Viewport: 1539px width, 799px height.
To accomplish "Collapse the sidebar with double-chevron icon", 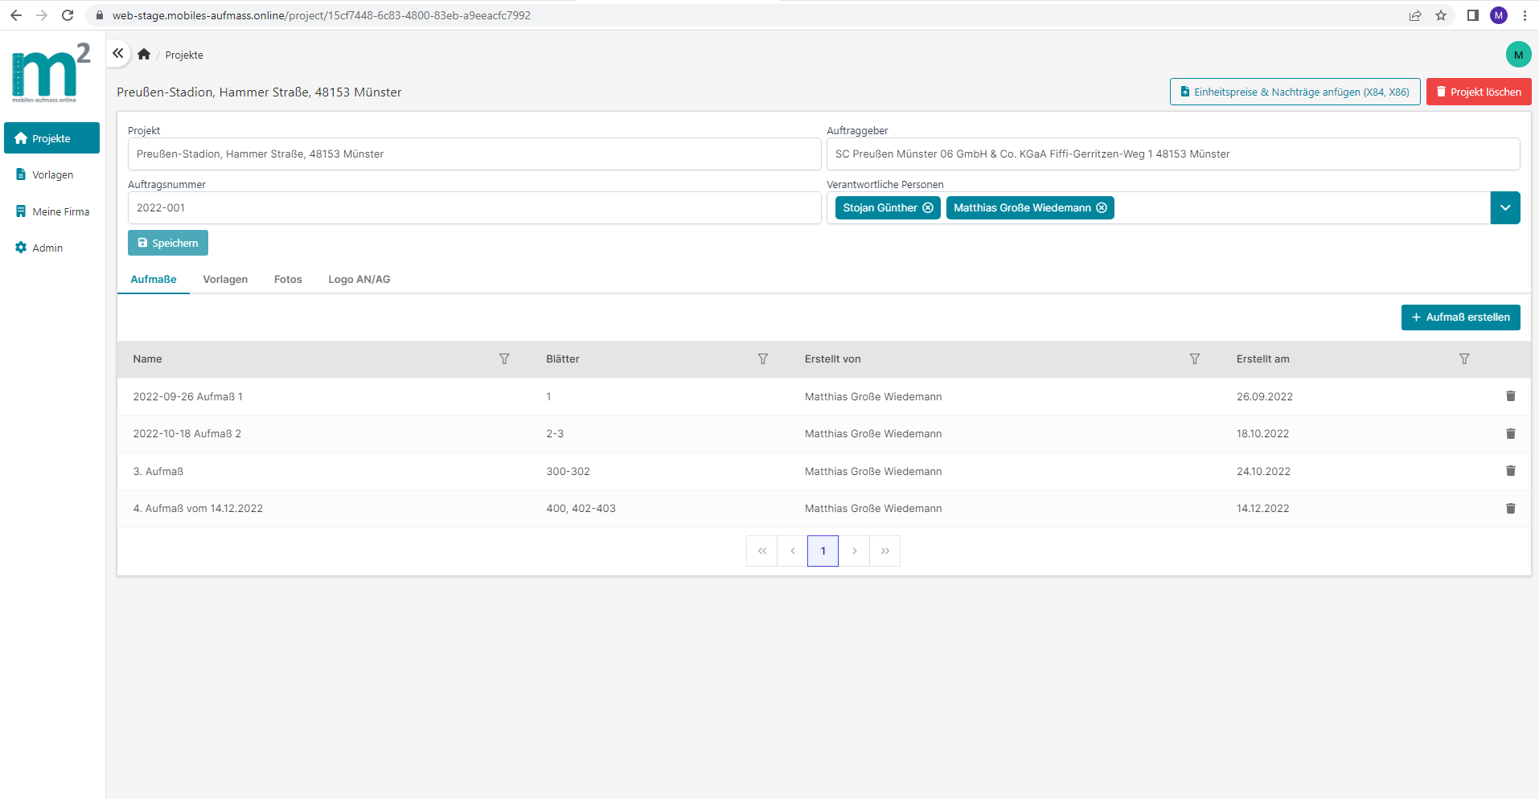I will coord(118,54).
